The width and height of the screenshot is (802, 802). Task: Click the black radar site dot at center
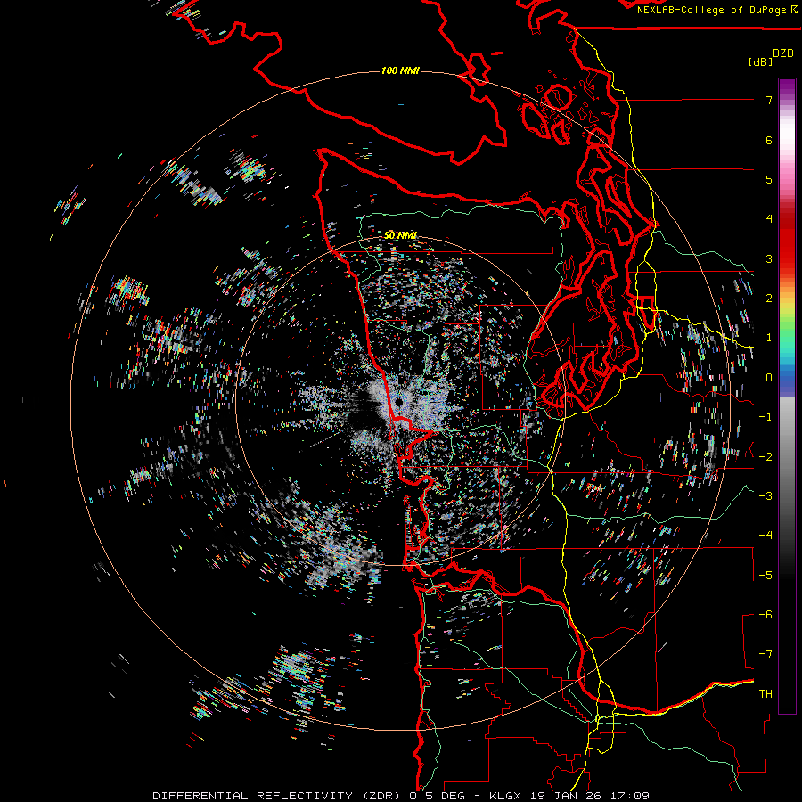(399, 403)
